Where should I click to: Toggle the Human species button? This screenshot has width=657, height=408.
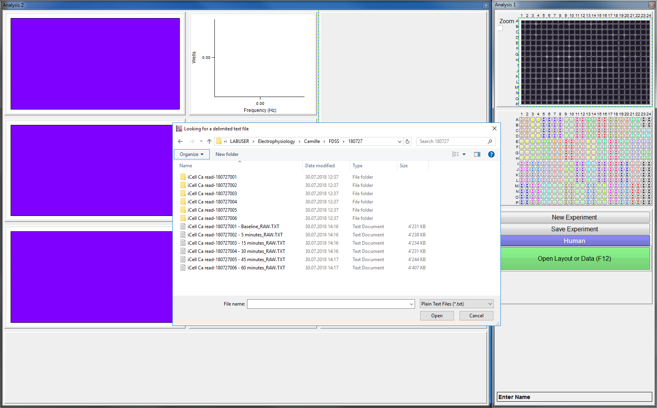pos(574,241)
